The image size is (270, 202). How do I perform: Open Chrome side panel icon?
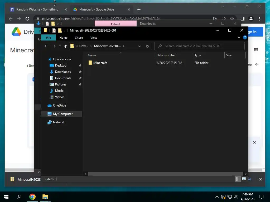(x=243, y=19)
